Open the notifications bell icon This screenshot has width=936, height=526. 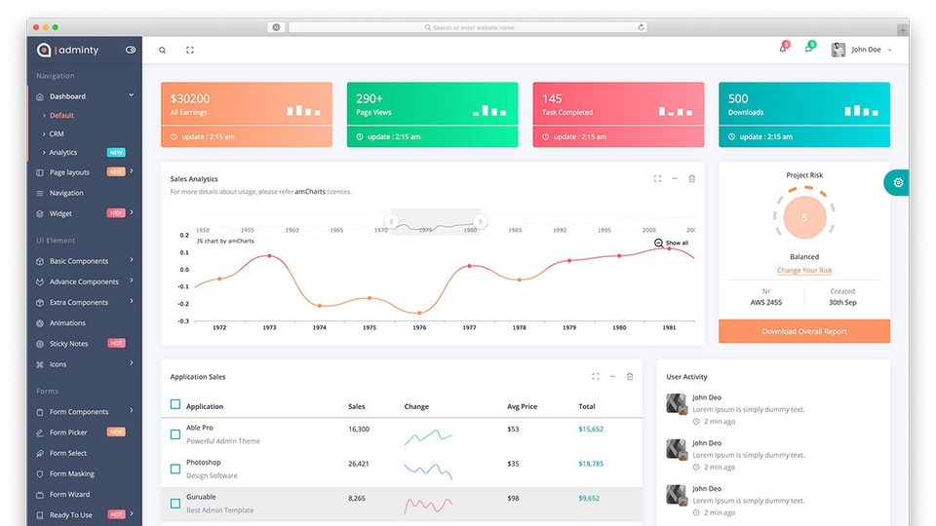coord(784,48)
